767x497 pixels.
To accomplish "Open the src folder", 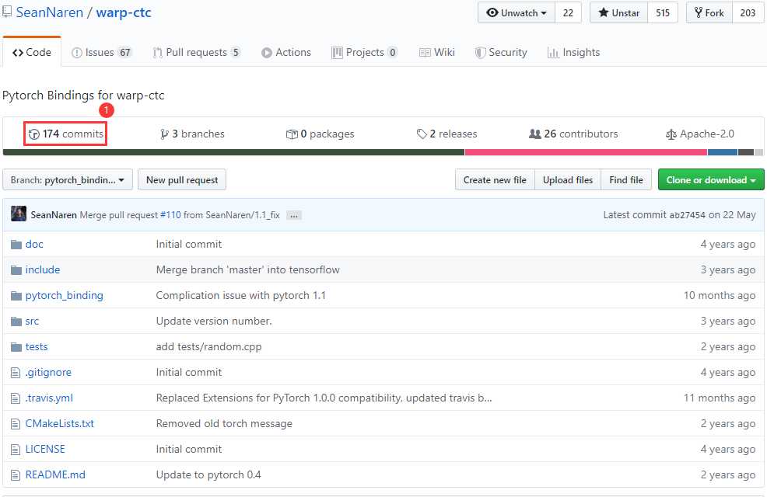I will point(32,321).
